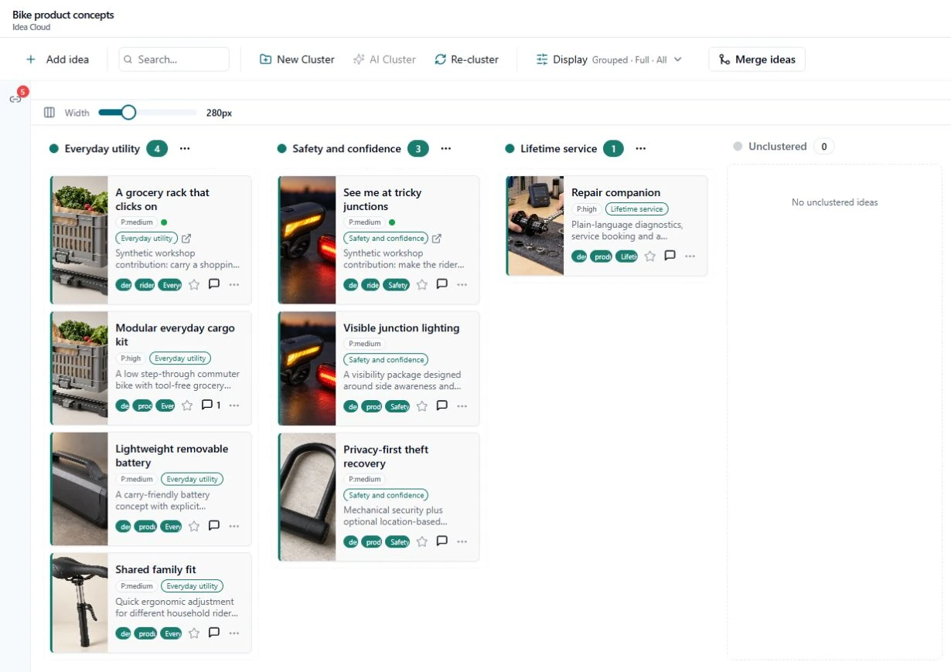Star the Repair companion idea
The image size is (951, 672).
(650, 256)
